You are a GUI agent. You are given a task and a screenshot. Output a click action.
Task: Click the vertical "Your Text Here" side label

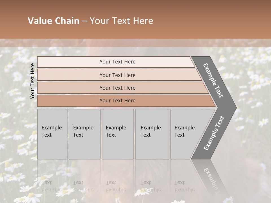point(32,81)
